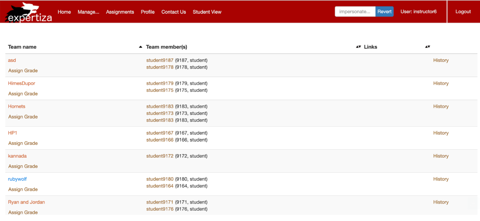
Task: Open student9172 profile link
Action: coord(160,156)
